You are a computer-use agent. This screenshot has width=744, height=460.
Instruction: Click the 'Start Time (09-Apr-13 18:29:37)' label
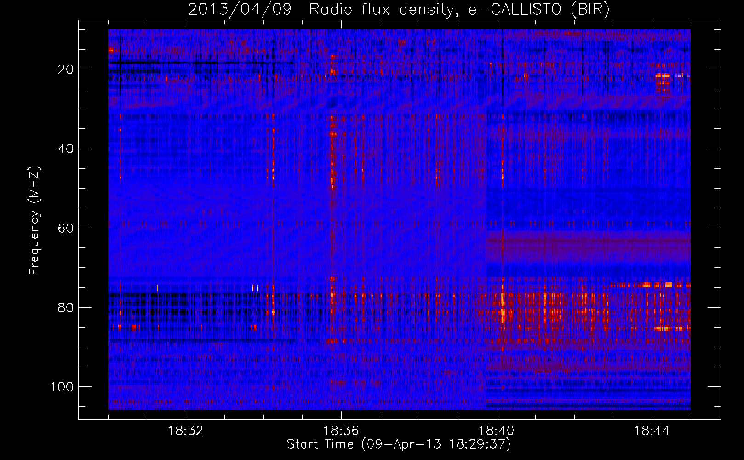[x=399, y=444]
